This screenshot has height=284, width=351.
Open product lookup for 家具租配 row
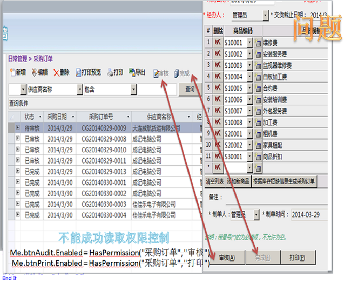(x=258, y=145)
